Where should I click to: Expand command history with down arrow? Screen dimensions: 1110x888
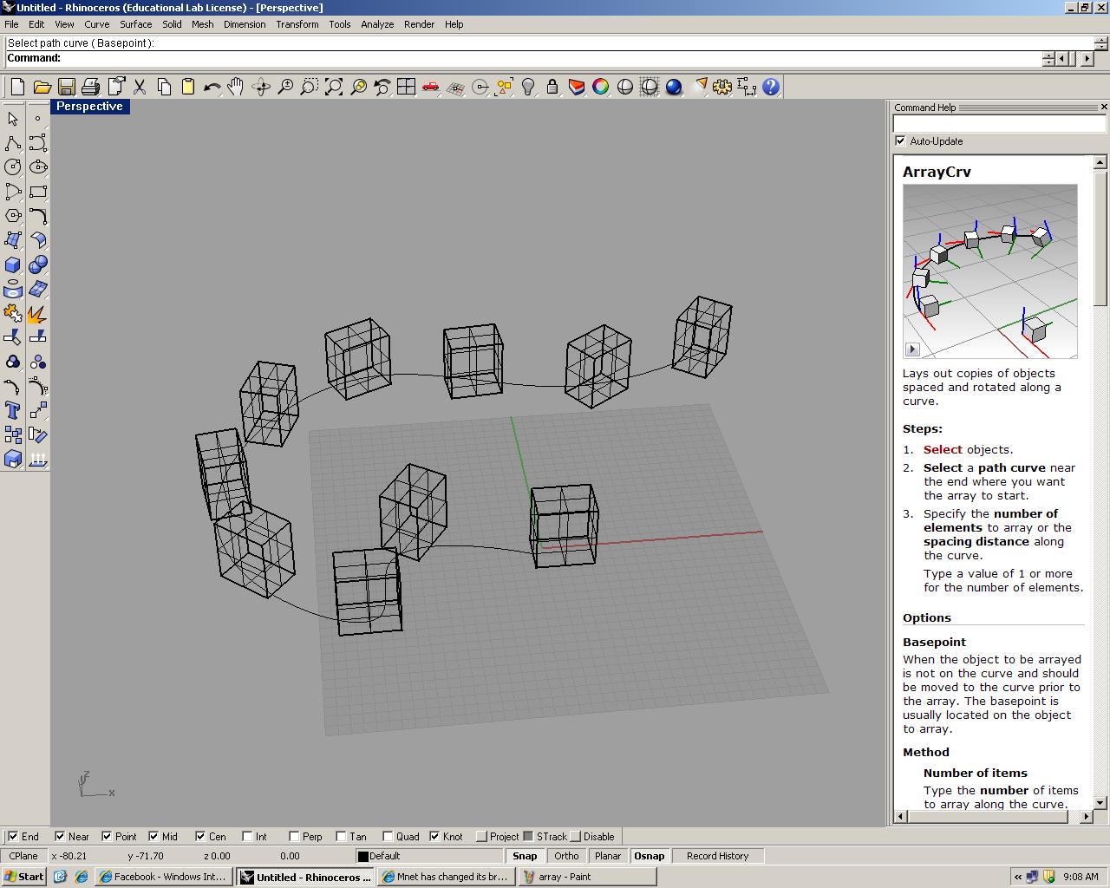click(1049, 62)
